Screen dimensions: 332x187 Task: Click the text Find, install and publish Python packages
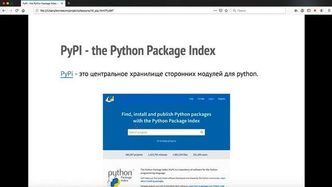166,114
